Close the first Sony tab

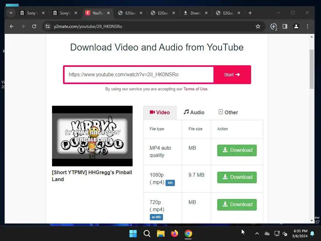(x=43, y=13)
